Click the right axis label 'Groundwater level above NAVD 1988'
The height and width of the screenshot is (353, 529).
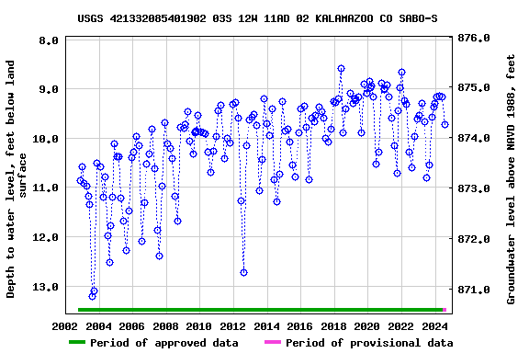pos(511,179)
